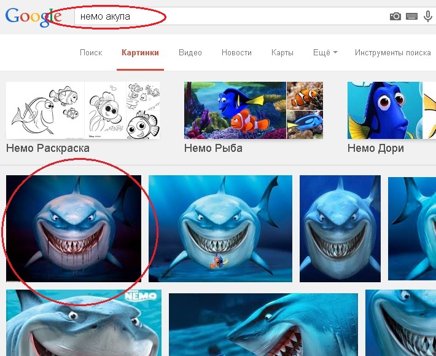Open the clownfish family coloring thumbnail
Image resolution: width=436 pixels, height=356 pixels.
[x=143, y=96]
